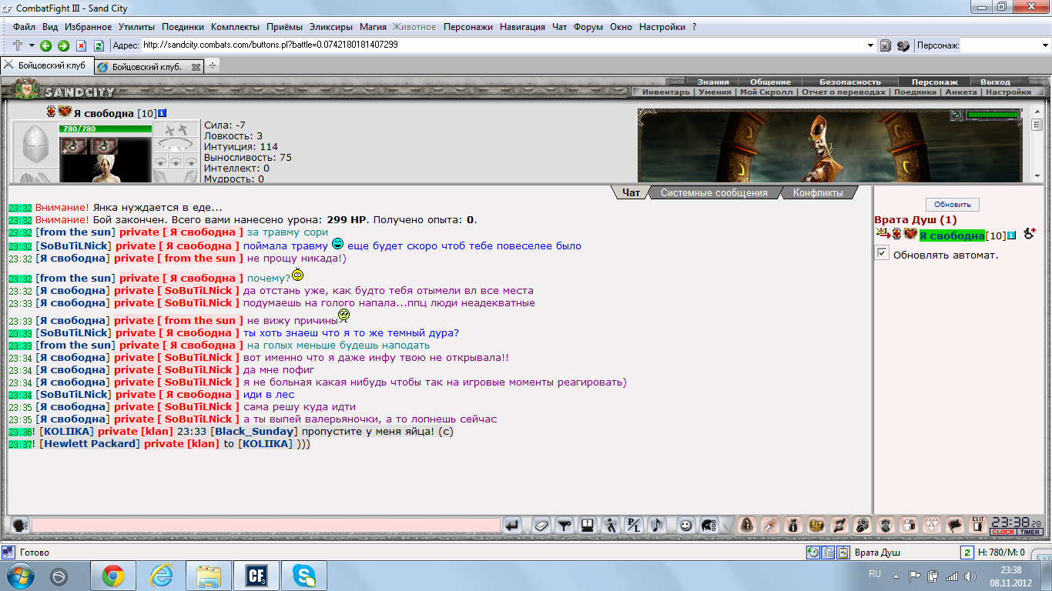The height and width of the screenshot is (591, 1052).
Task: Open the Комплекты menu
Action: (235, 27)
